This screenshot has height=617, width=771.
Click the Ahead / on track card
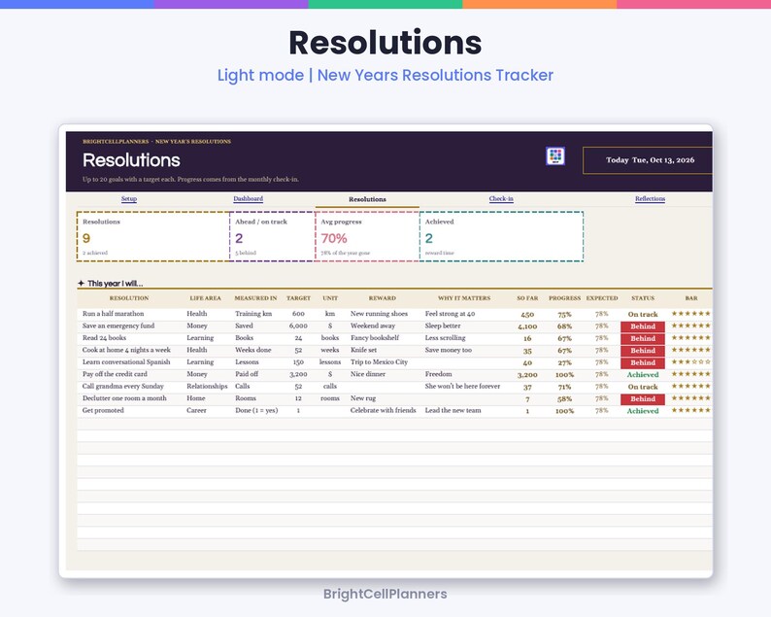pyautogui.click(x=273, y=236)
